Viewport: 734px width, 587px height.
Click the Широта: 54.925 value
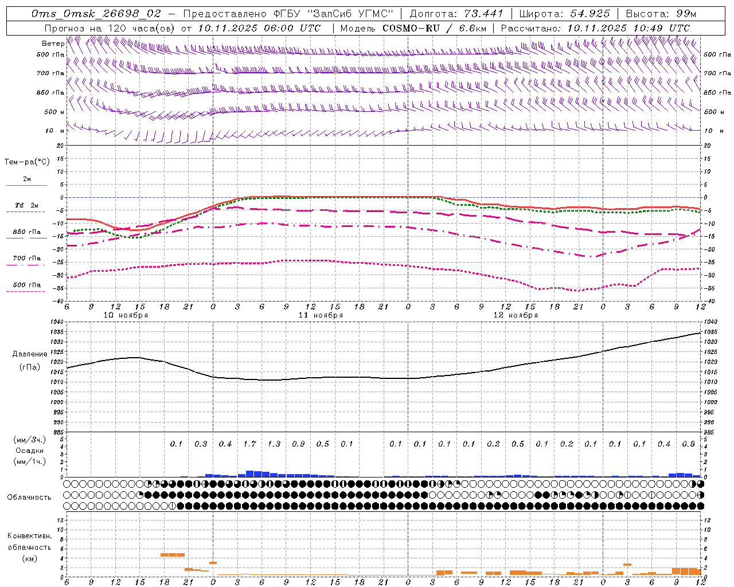click(x=565, y=14)
